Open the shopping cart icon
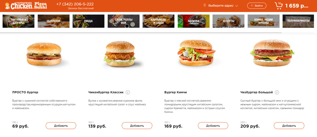The image size is (317, 137). coord(278,6)
